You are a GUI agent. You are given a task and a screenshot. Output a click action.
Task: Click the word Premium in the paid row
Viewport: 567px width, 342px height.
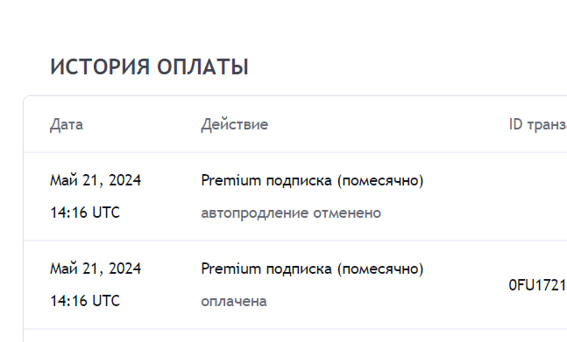230,269
